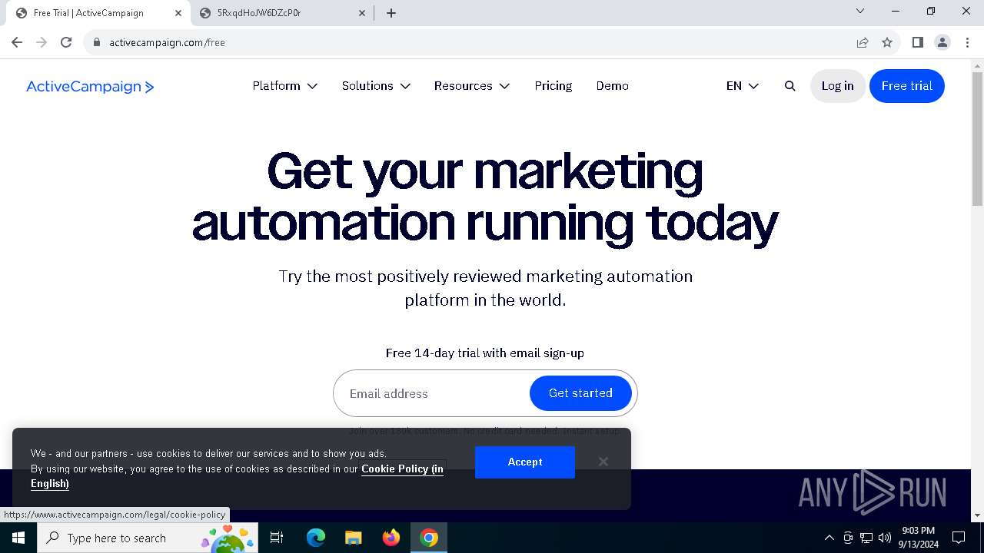Screen dimensions: 984x553
Task: Dismiss the cookie banner with X
Action: (603, 462)
